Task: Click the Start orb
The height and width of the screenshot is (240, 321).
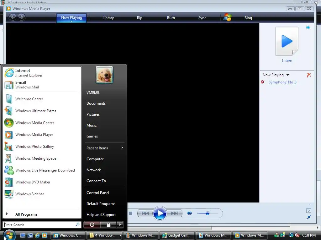Action: pyautogui.click(x=9, y=235)
